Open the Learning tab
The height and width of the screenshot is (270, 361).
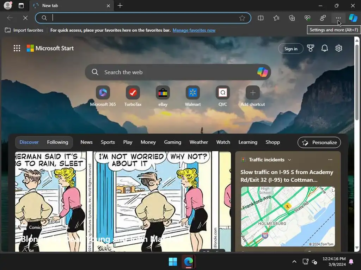click(248, 142)
